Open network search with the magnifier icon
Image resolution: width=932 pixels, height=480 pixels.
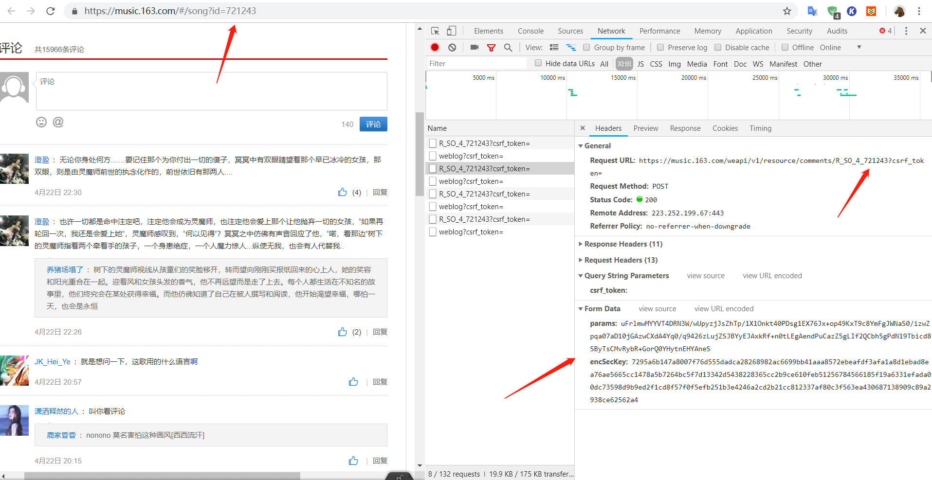(x=508, y=47)
